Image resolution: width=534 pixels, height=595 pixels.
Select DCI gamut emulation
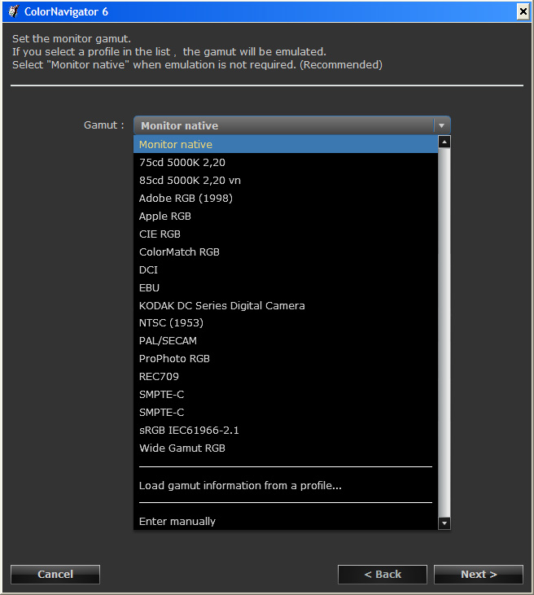tap(148, 270)
